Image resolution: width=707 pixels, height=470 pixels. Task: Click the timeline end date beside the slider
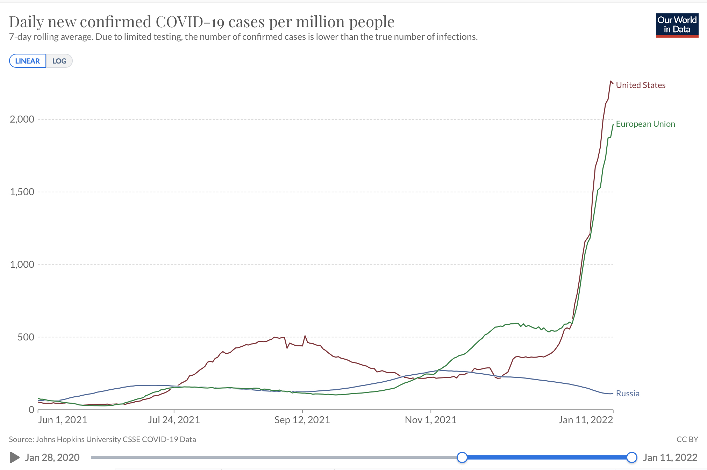(x=670, y=457)
